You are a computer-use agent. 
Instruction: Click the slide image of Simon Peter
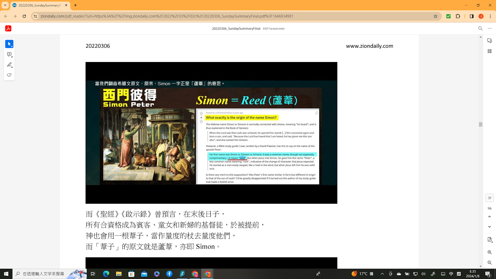click(x=211, y=133)
